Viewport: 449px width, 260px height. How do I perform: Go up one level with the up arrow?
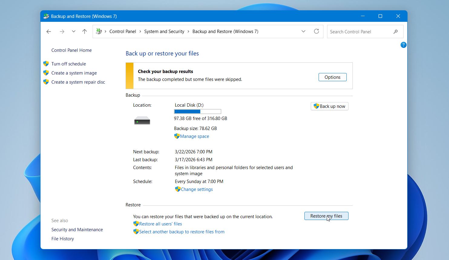point(84,31)
